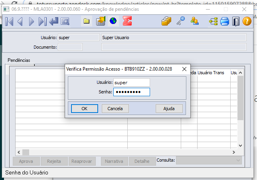Viewport: 257px width, 180px height.
Task: Open the users icon
Action: (195, 21)
